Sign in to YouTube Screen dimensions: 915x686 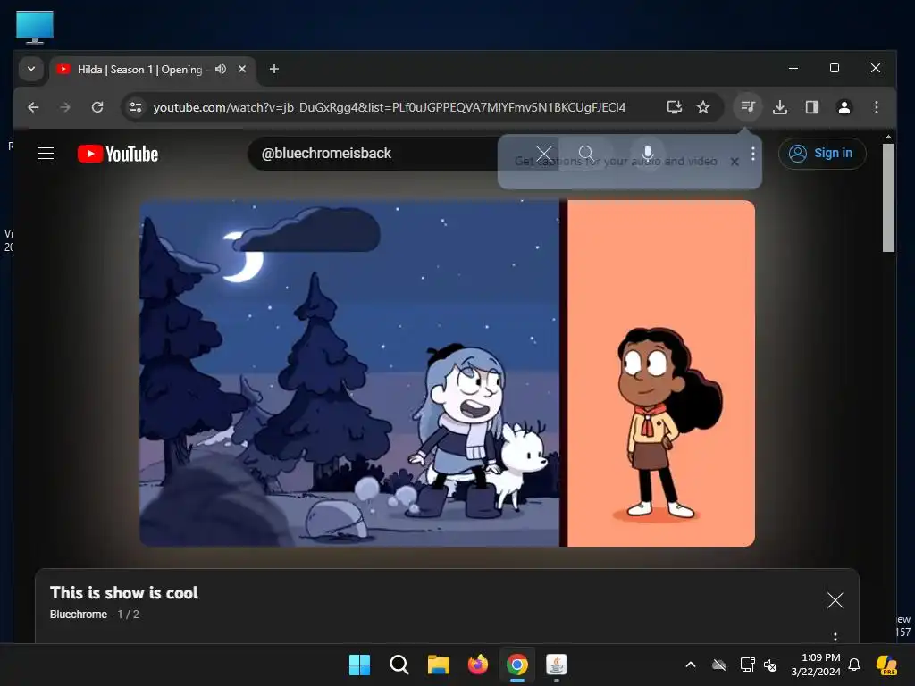click(822, 154)
